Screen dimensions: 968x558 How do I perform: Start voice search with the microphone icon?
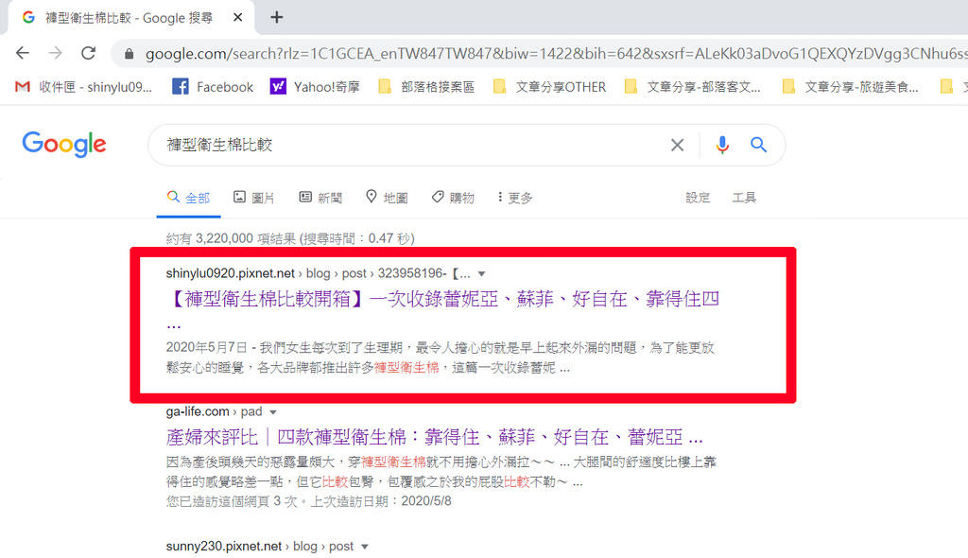point(722,146)
